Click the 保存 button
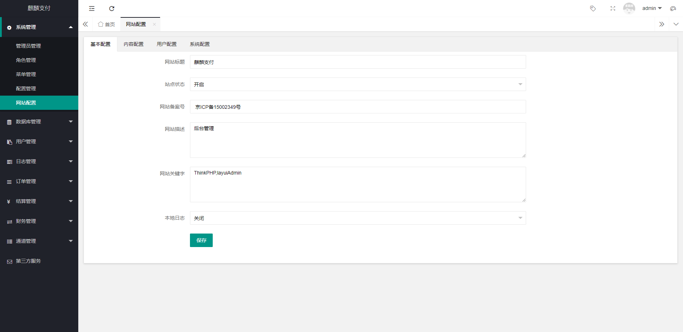 coord(201,240)
